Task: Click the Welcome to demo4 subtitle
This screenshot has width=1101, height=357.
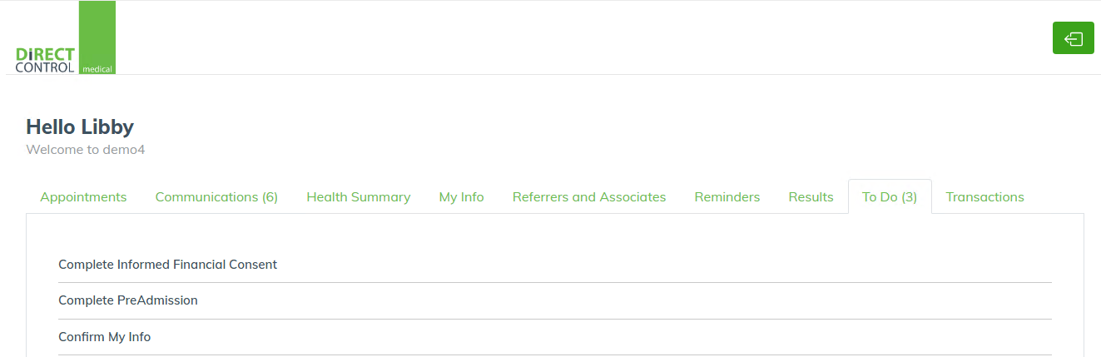Action: click(86, 150)
